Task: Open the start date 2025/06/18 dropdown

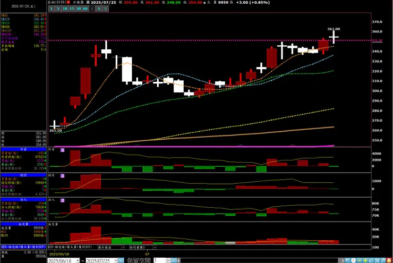Action: [x=78, y=261]
